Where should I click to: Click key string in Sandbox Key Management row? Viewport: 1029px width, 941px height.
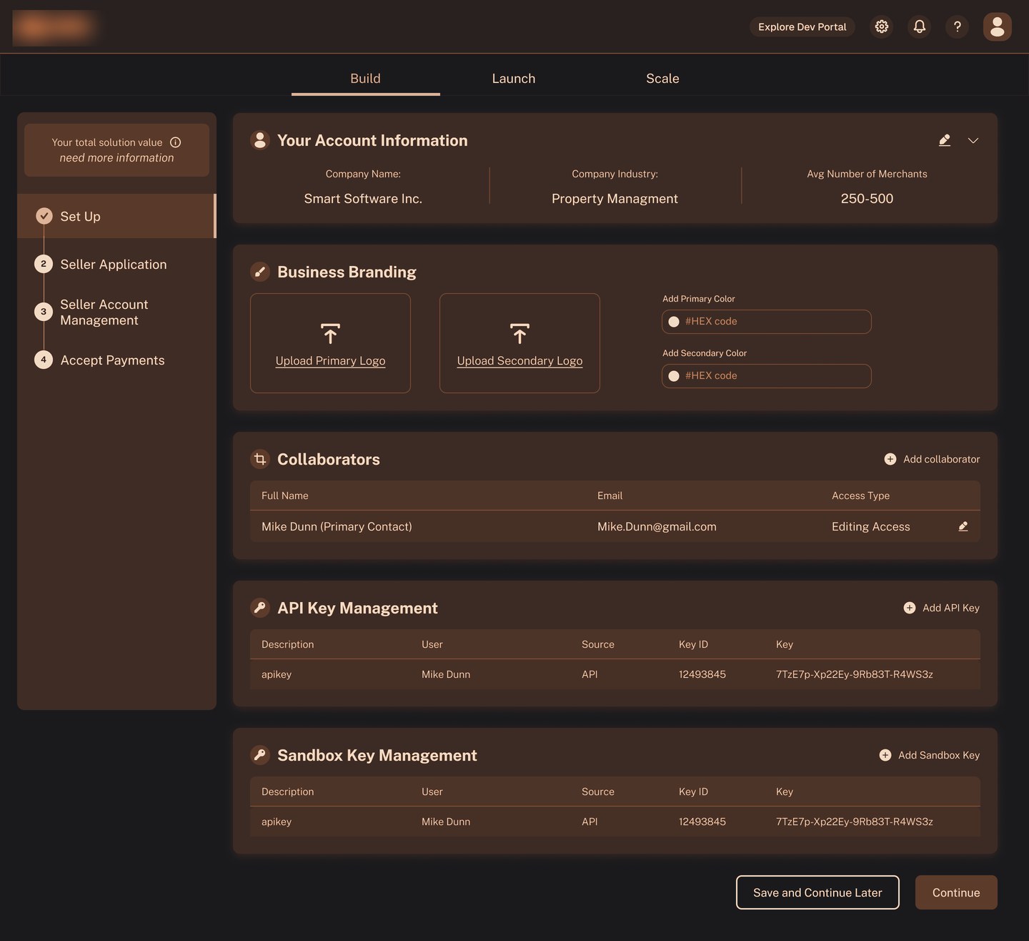click(x=855, y=822)
